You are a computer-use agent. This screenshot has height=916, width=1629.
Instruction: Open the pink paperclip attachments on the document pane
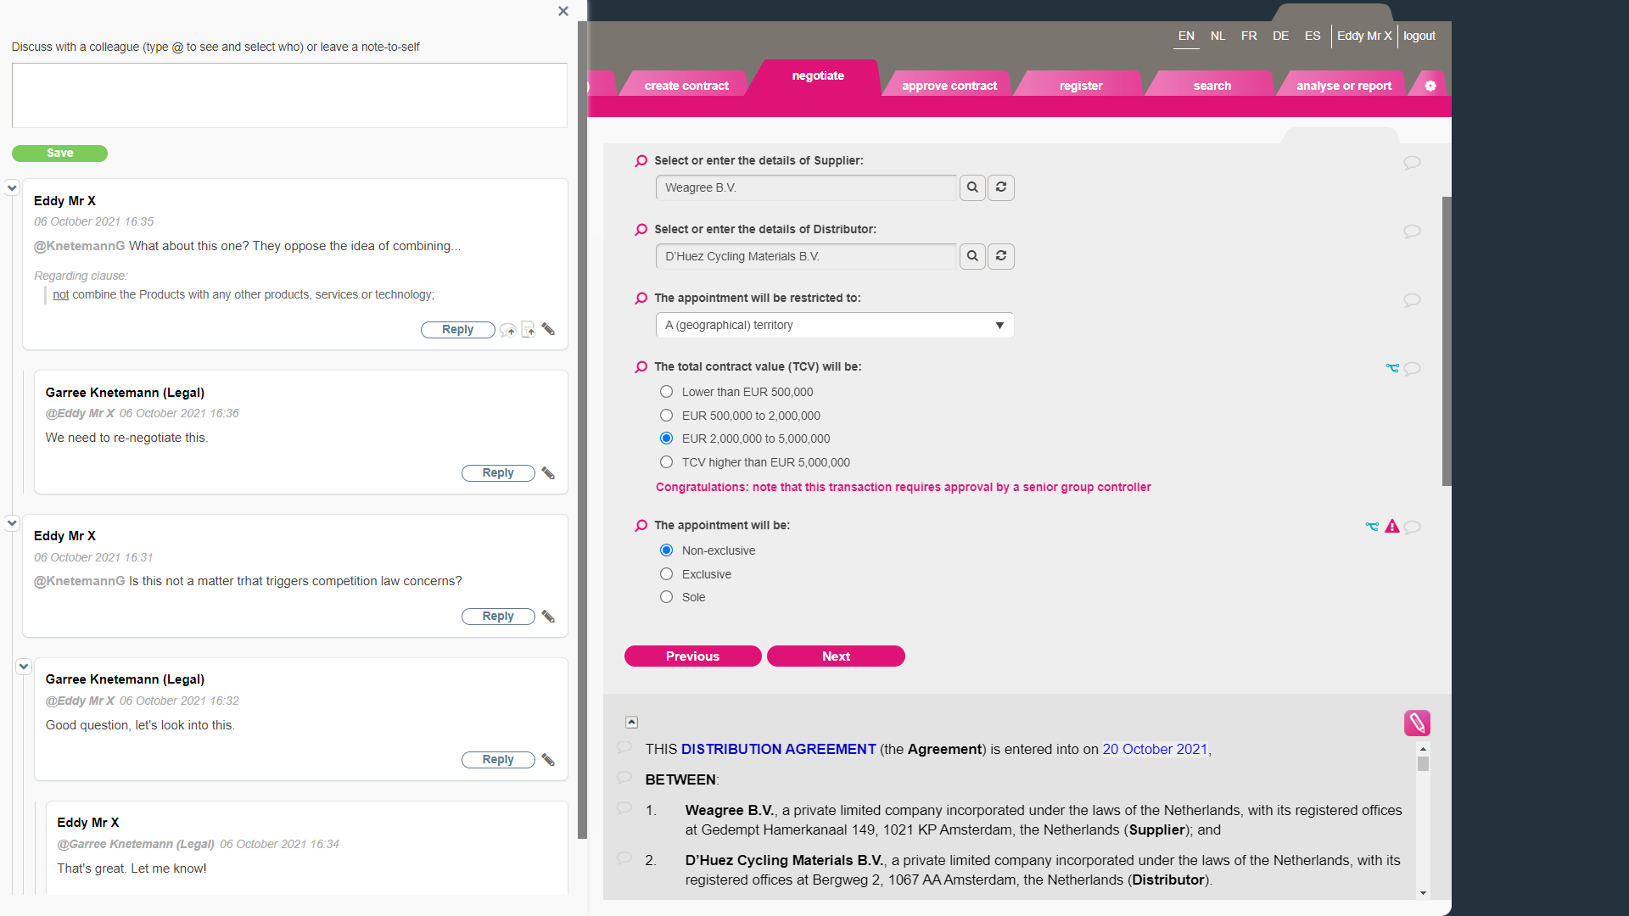click(1418, 723)
